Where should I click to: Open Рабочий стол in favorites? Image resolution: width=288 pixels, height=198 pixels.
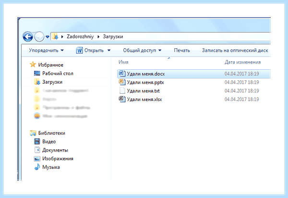pos(58,73)
